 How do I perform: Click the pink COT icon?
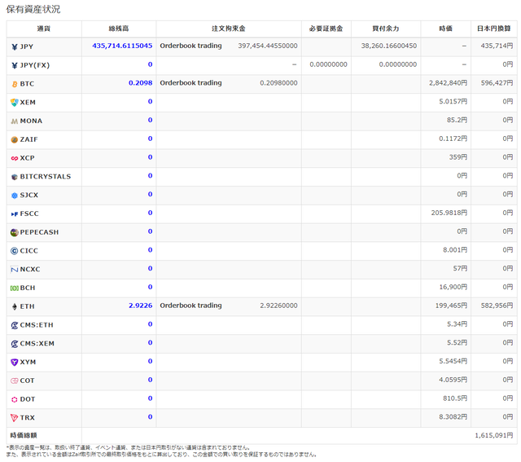click(x=15, y=381)
